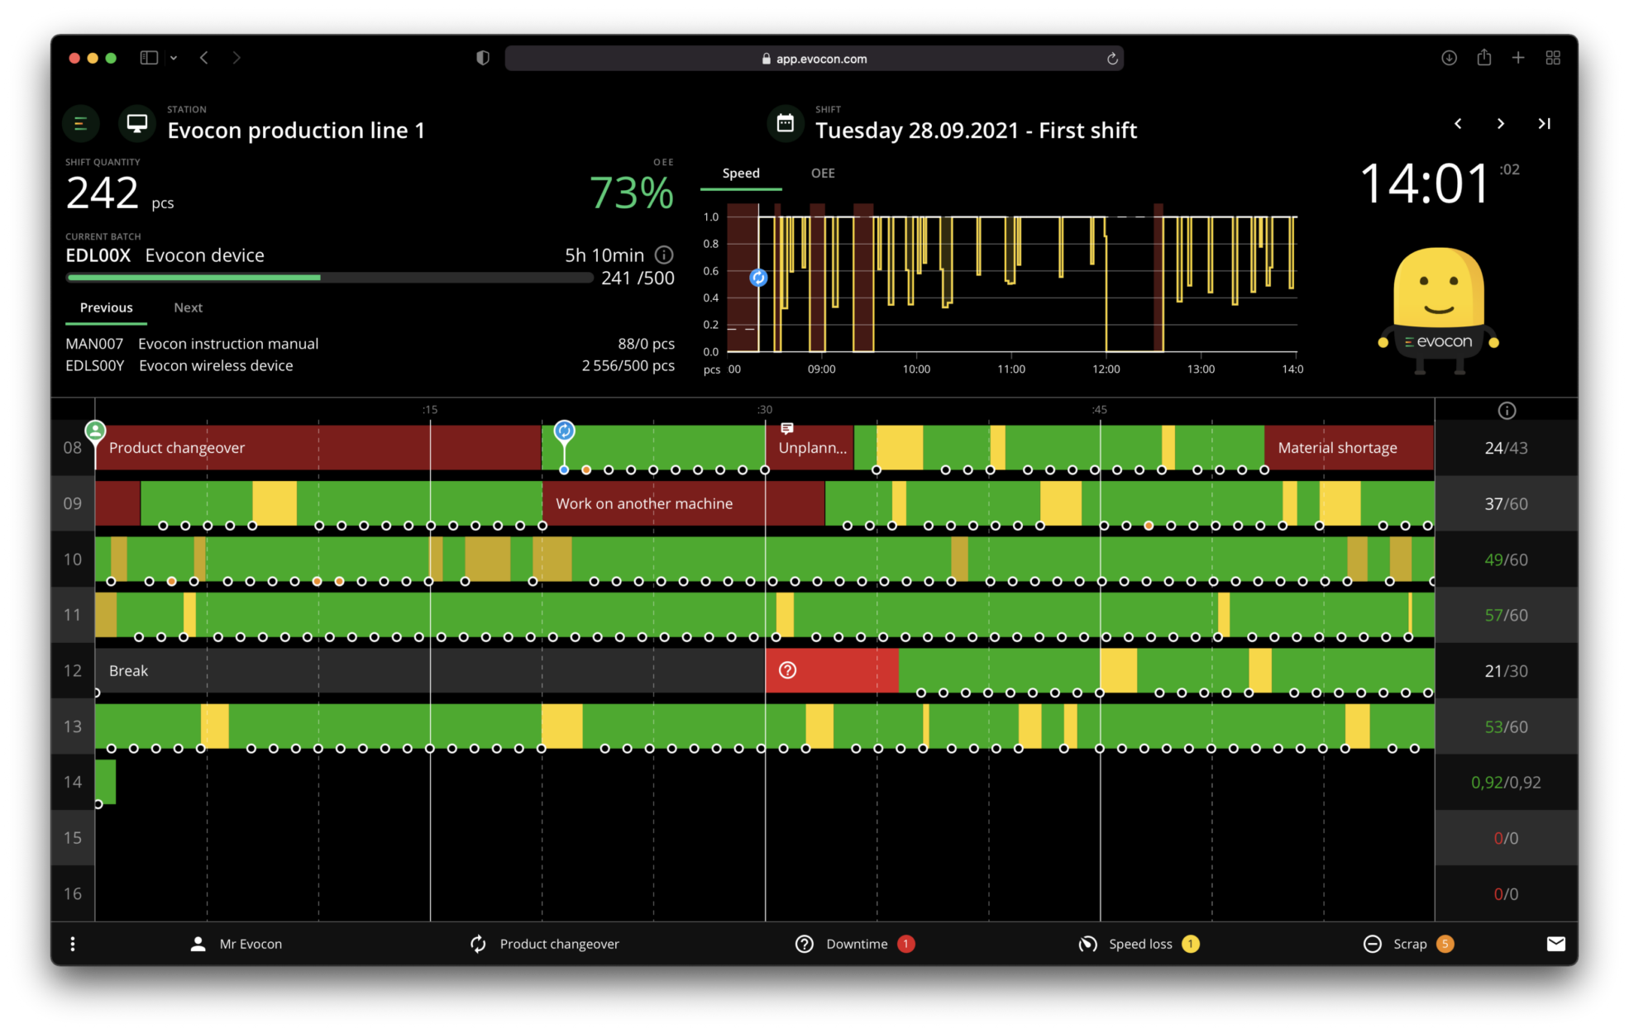This screenshot has height=1033, width=1629.
Task: Select the Next batches tab
Action: click(x=188, y=307)
